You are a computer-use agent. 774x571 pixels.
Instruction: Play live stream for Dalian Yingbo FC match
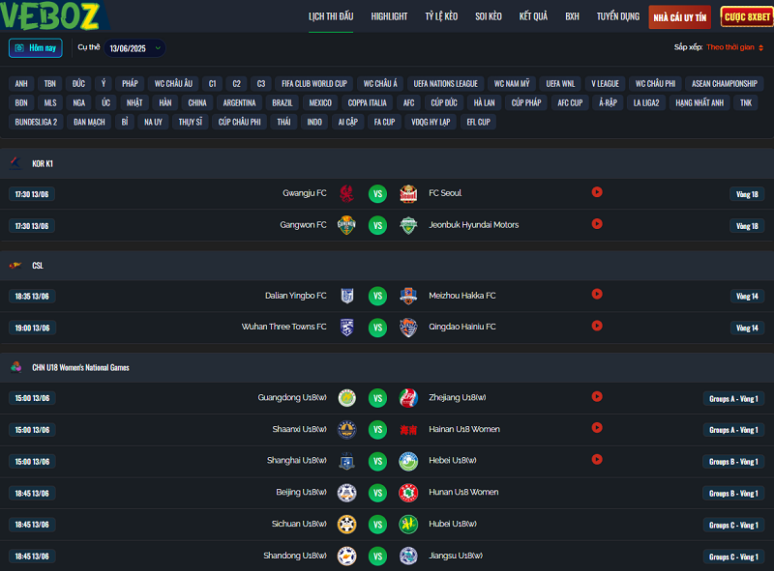[x=597, y=294]
